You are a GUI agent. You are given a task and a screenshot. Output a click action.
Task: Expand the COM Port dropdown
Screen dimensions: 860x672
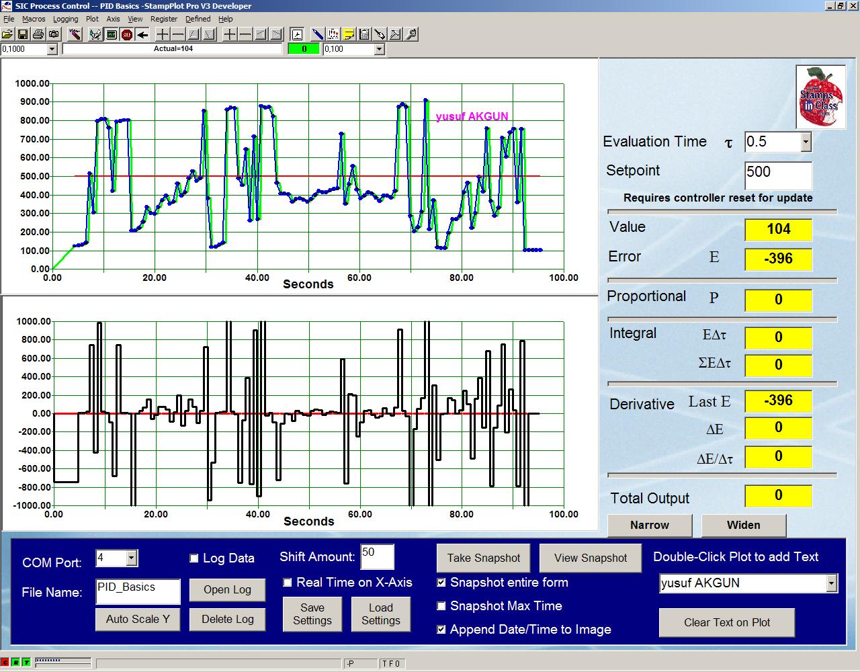[x=132, y=558]
